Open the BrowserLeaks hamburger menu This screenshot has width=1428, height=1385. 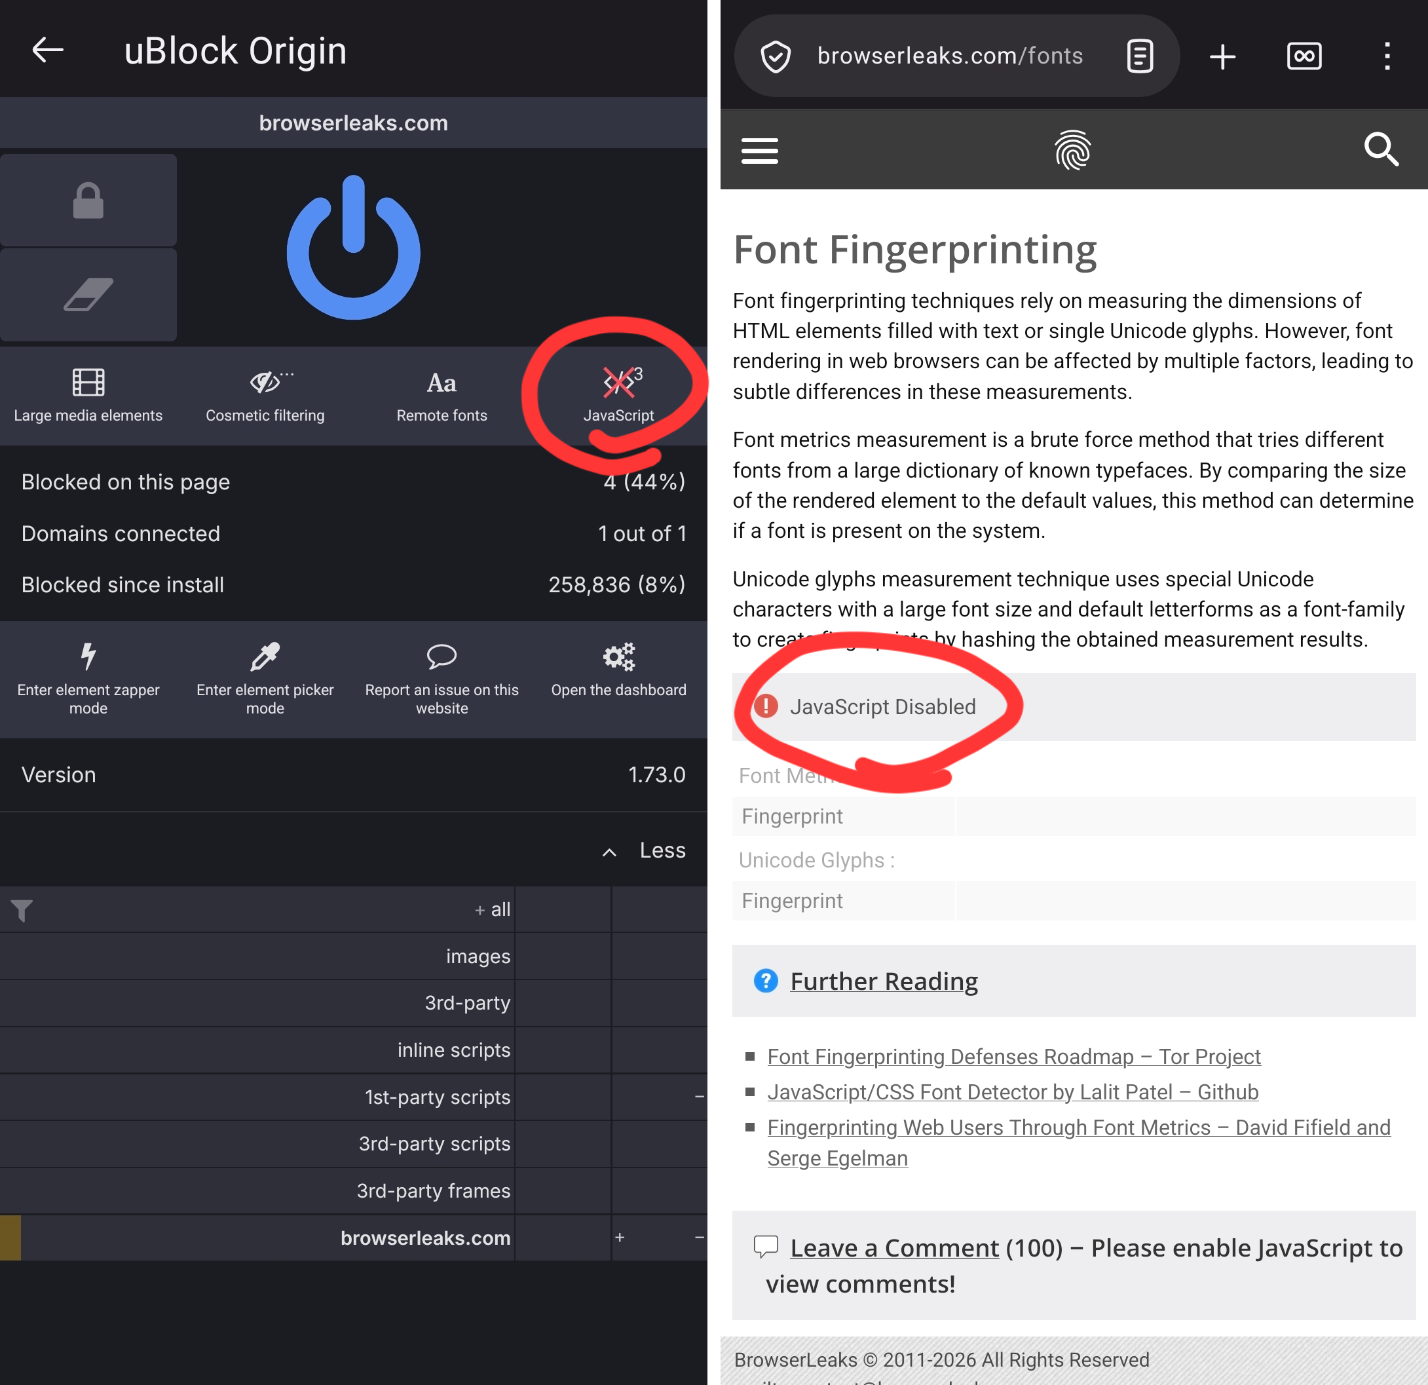760,151
